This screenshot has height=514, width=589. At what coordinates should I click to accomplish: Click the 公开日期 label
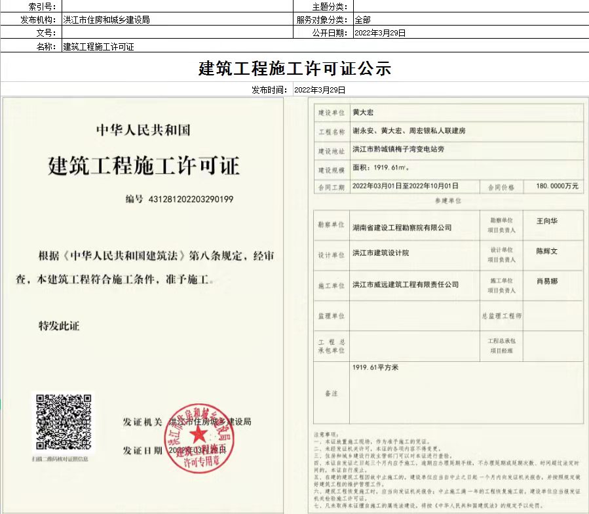click(330, 33)
